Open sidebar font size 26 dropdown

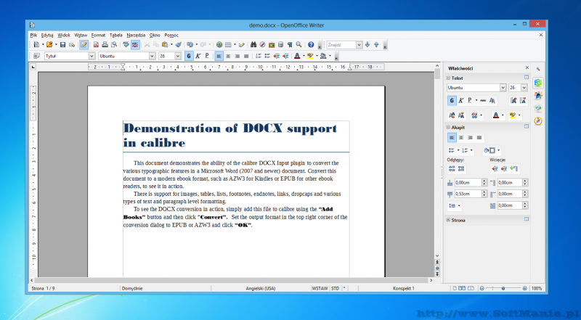click(524, 88)
